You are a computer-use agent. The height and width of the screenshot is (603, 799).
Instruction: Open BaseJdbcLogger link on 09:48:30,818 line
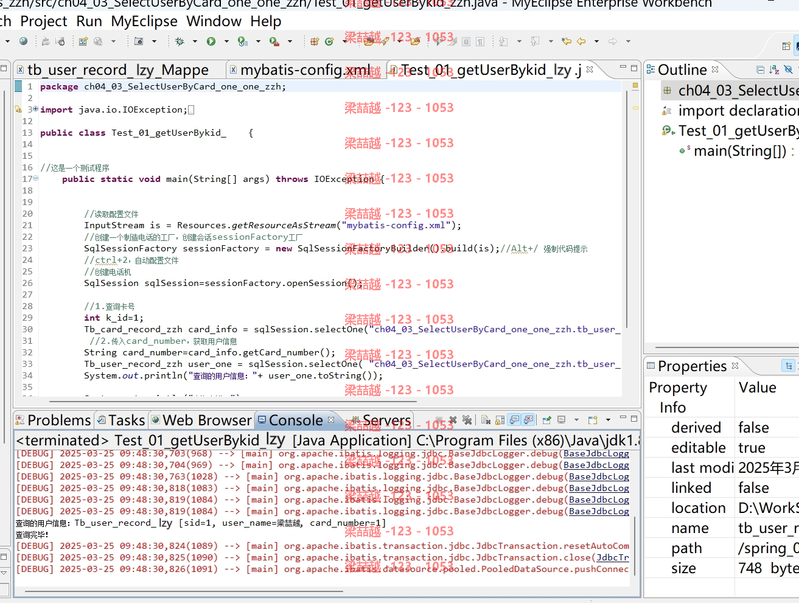click(599, 488)
